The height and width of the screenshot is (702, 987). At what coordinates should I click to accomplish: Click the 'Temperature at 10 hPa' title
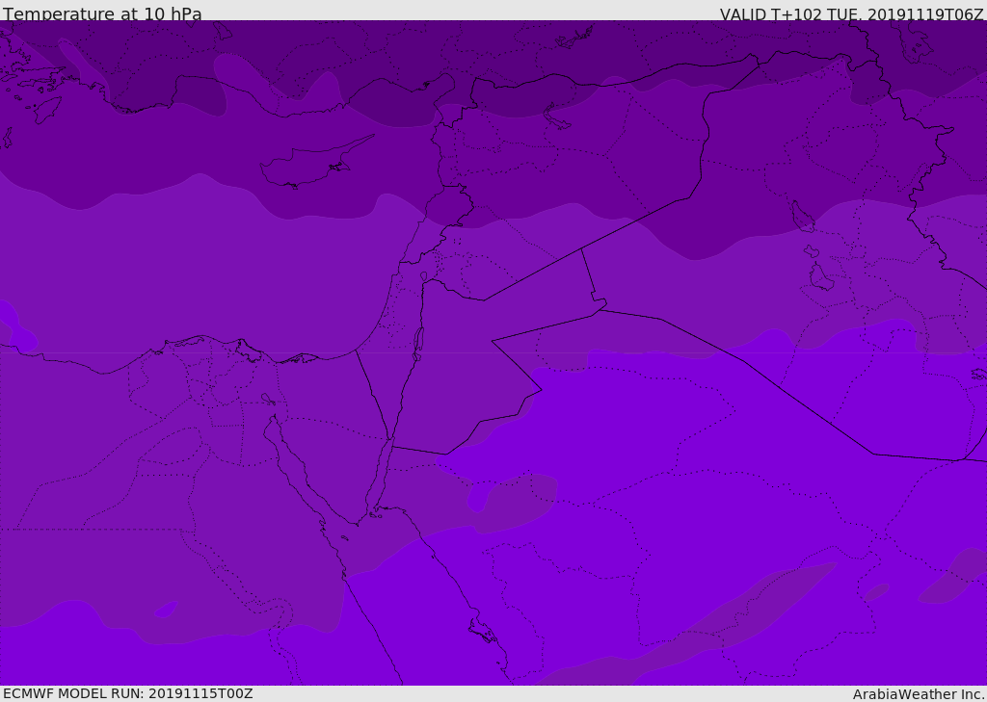pyautogui.click(x=102, y=13)
